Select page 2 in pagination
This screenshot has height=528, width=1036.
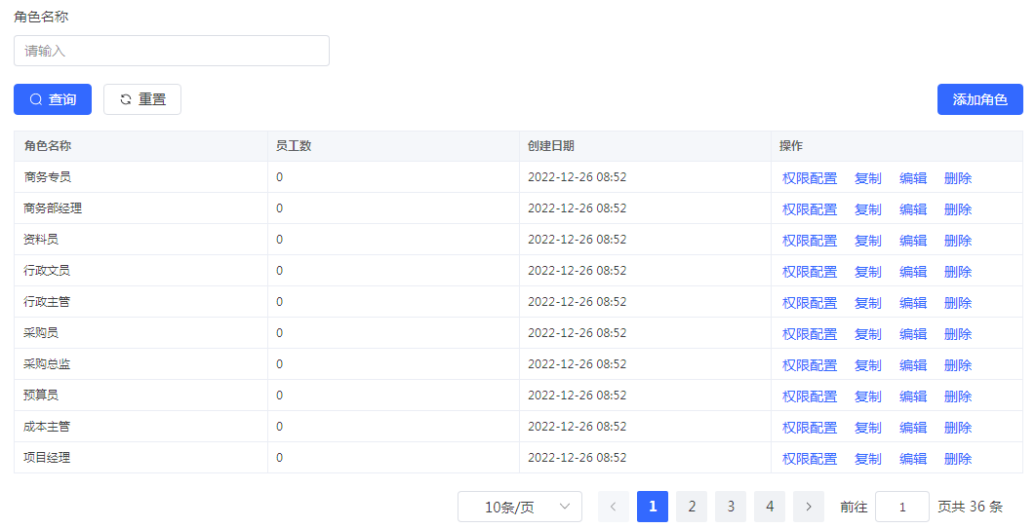pos(692,507)
